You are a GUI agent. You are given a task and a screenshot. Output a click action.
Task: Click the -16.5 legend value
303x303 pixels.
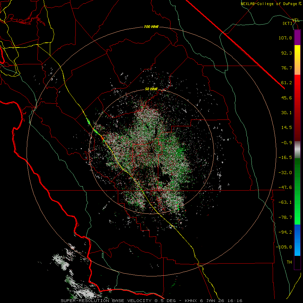click(x=285, y=158)
